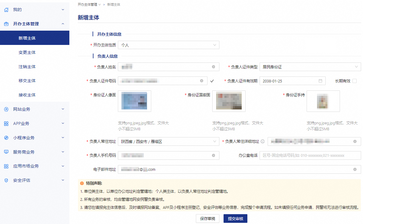
Task: Select the 安全评估 shield icon
Action: [6, 180]
